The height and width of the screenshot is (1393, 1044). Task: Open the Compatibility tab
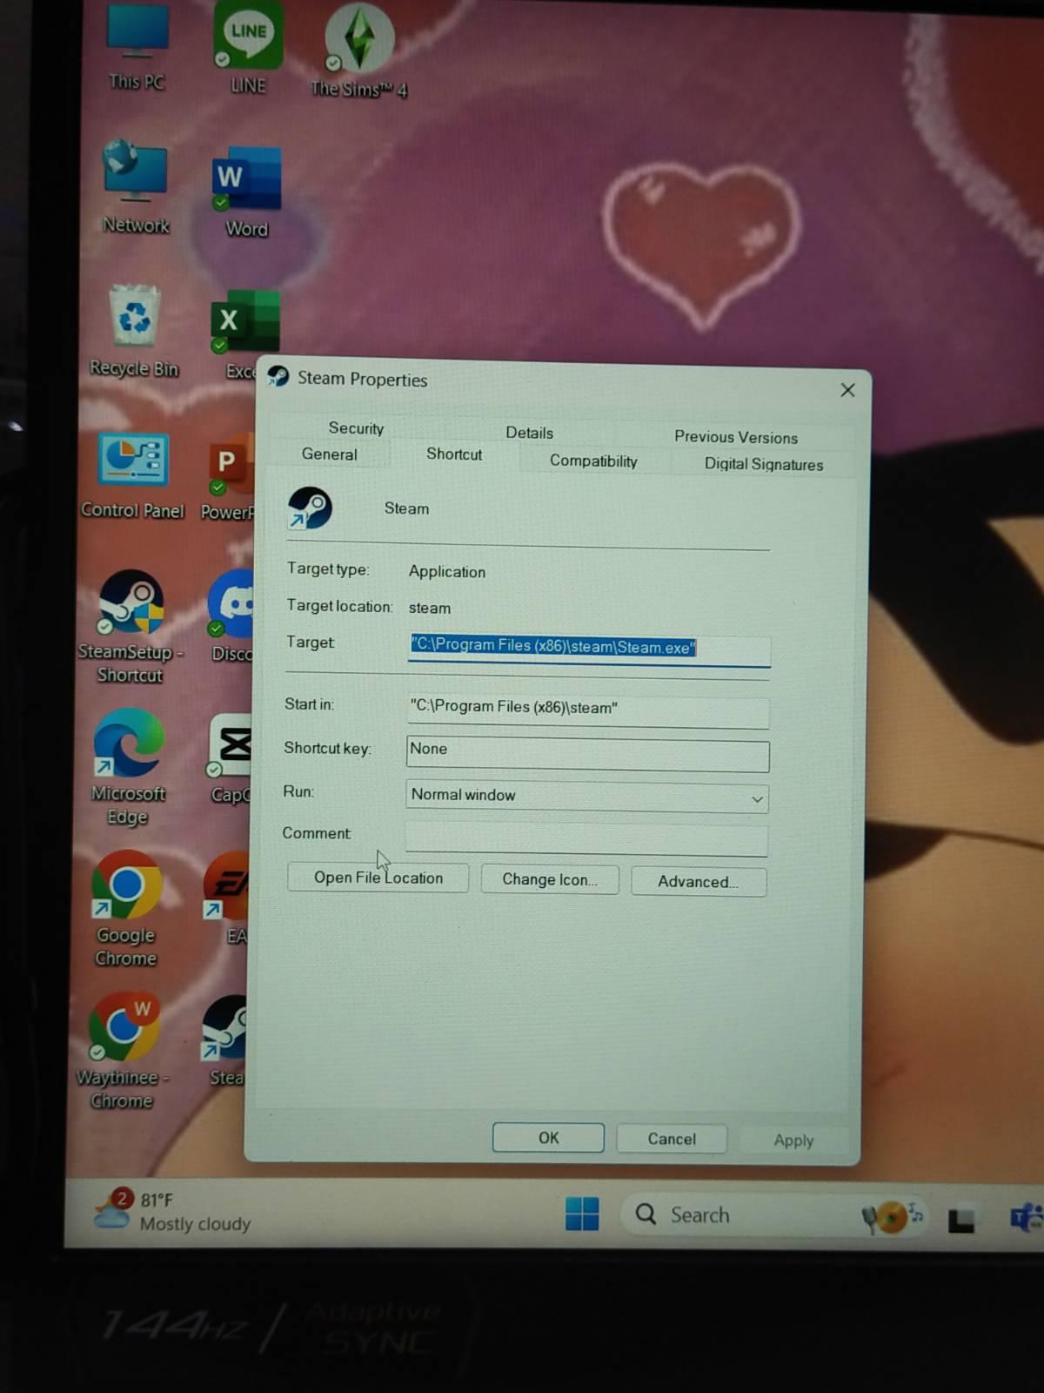point(593,461)
